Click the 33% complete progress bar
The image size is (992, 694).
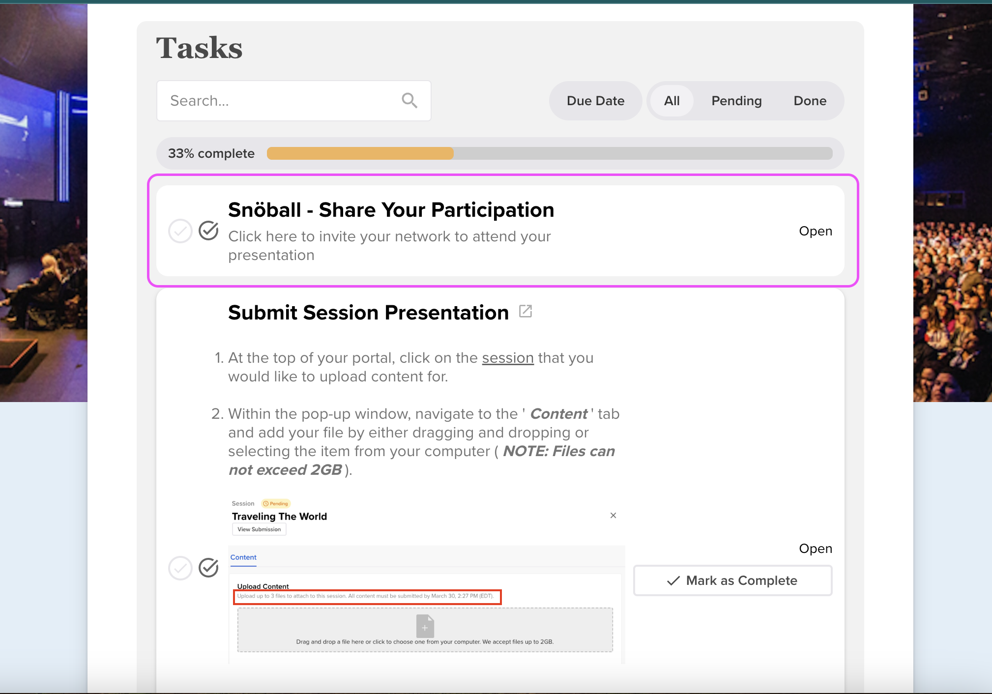pos(549,153)
